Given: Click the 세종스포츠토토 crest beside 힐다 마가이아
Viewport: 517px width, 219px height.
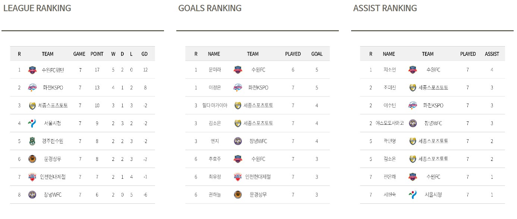Looking at the screenshot, I should click(x=238, y=105).
